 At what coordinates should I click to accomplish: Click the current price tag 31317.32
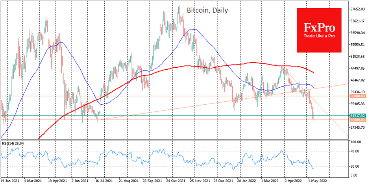(x=357, y=116)
